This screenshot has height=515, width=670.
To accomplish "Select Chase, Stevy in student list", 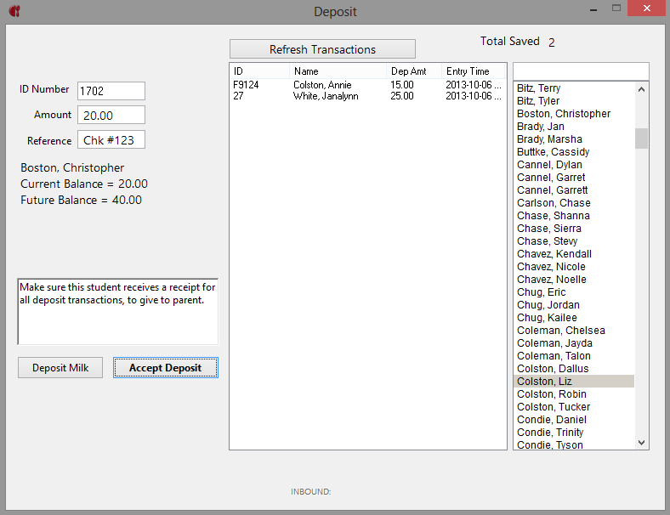I will (573, 241).
